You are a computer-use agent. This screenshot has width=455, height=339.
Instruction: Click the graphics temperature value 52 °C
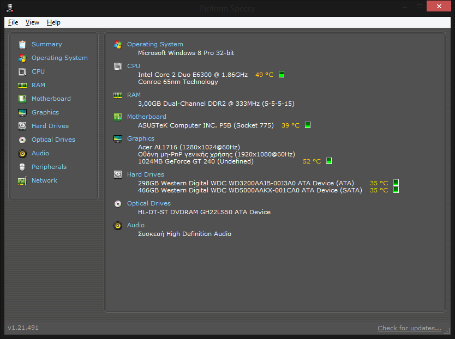click(312, 161)
